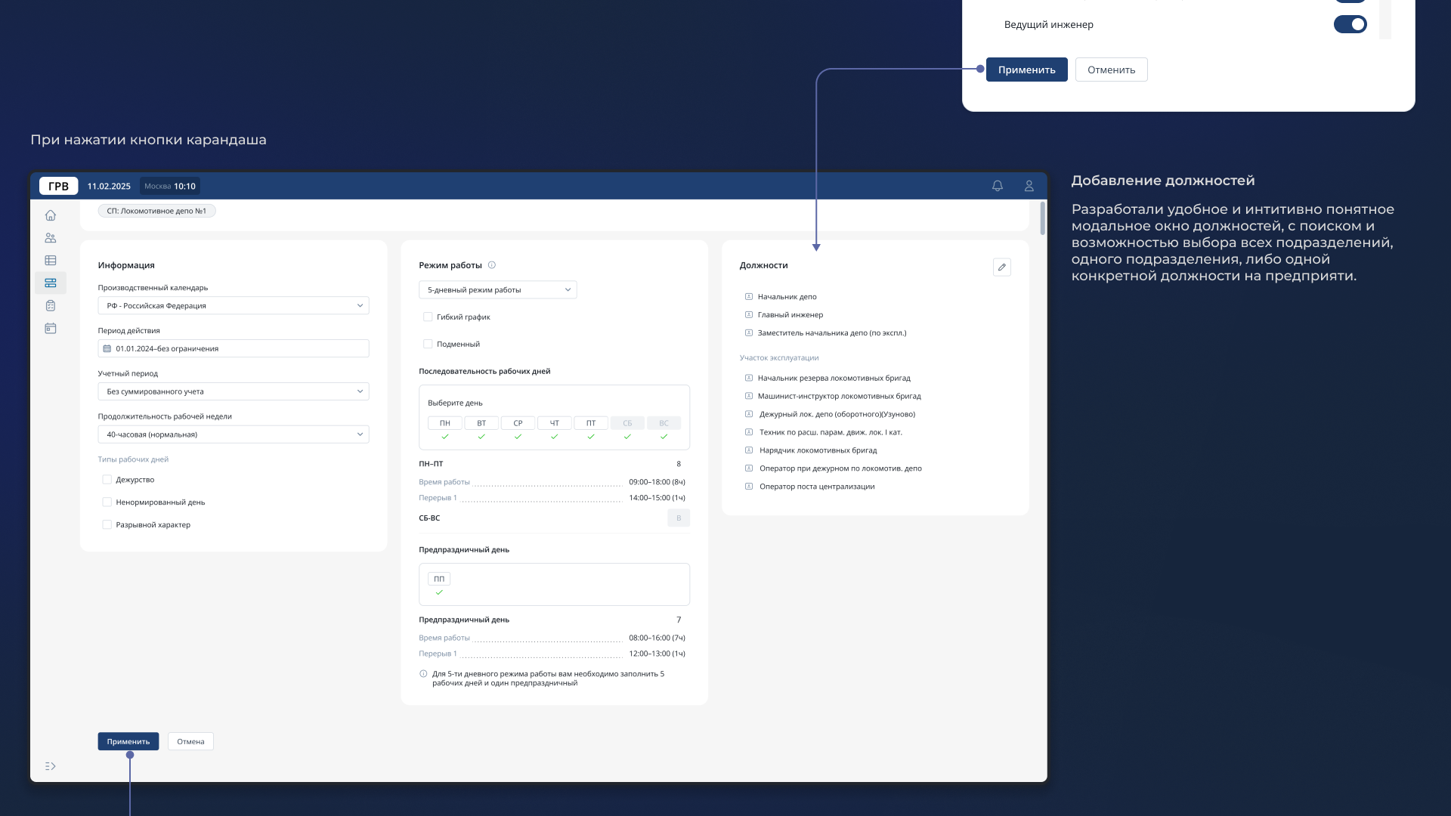The width and height of the screenshot is (1451, 816).
Task: Click the Отменить button in the modal
Action: [x=1111, y=70]
